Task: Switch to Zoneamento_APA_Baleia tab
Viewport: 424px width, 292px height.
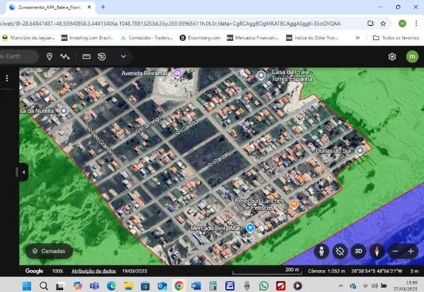Action: pos(50,7)
